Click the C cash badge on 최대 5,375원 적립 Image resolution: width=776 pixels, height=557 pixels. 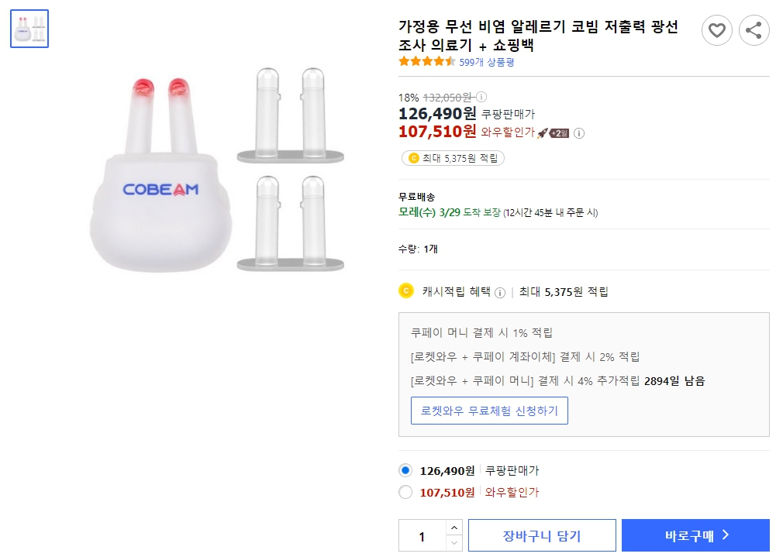point(415,157)
